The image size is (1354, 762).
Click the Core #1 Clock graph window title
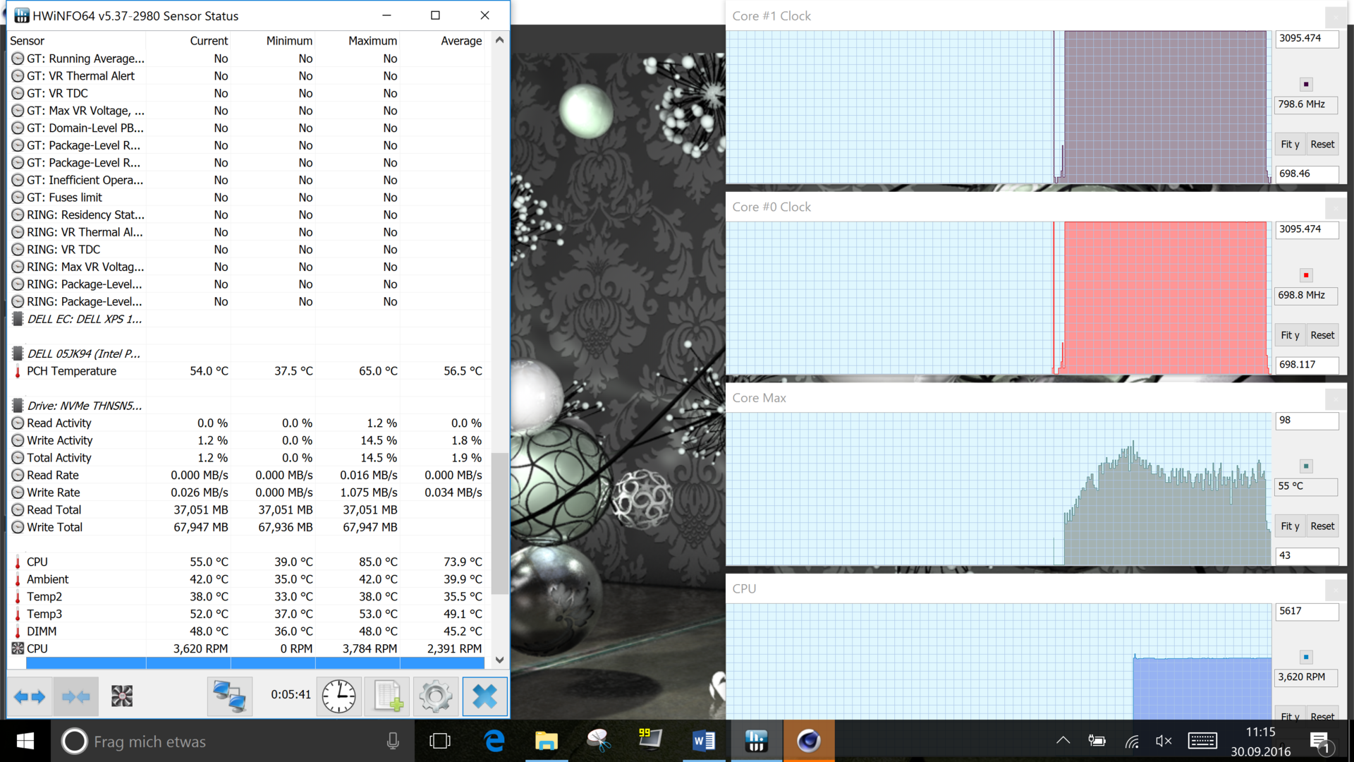click(x=771, y=16)
